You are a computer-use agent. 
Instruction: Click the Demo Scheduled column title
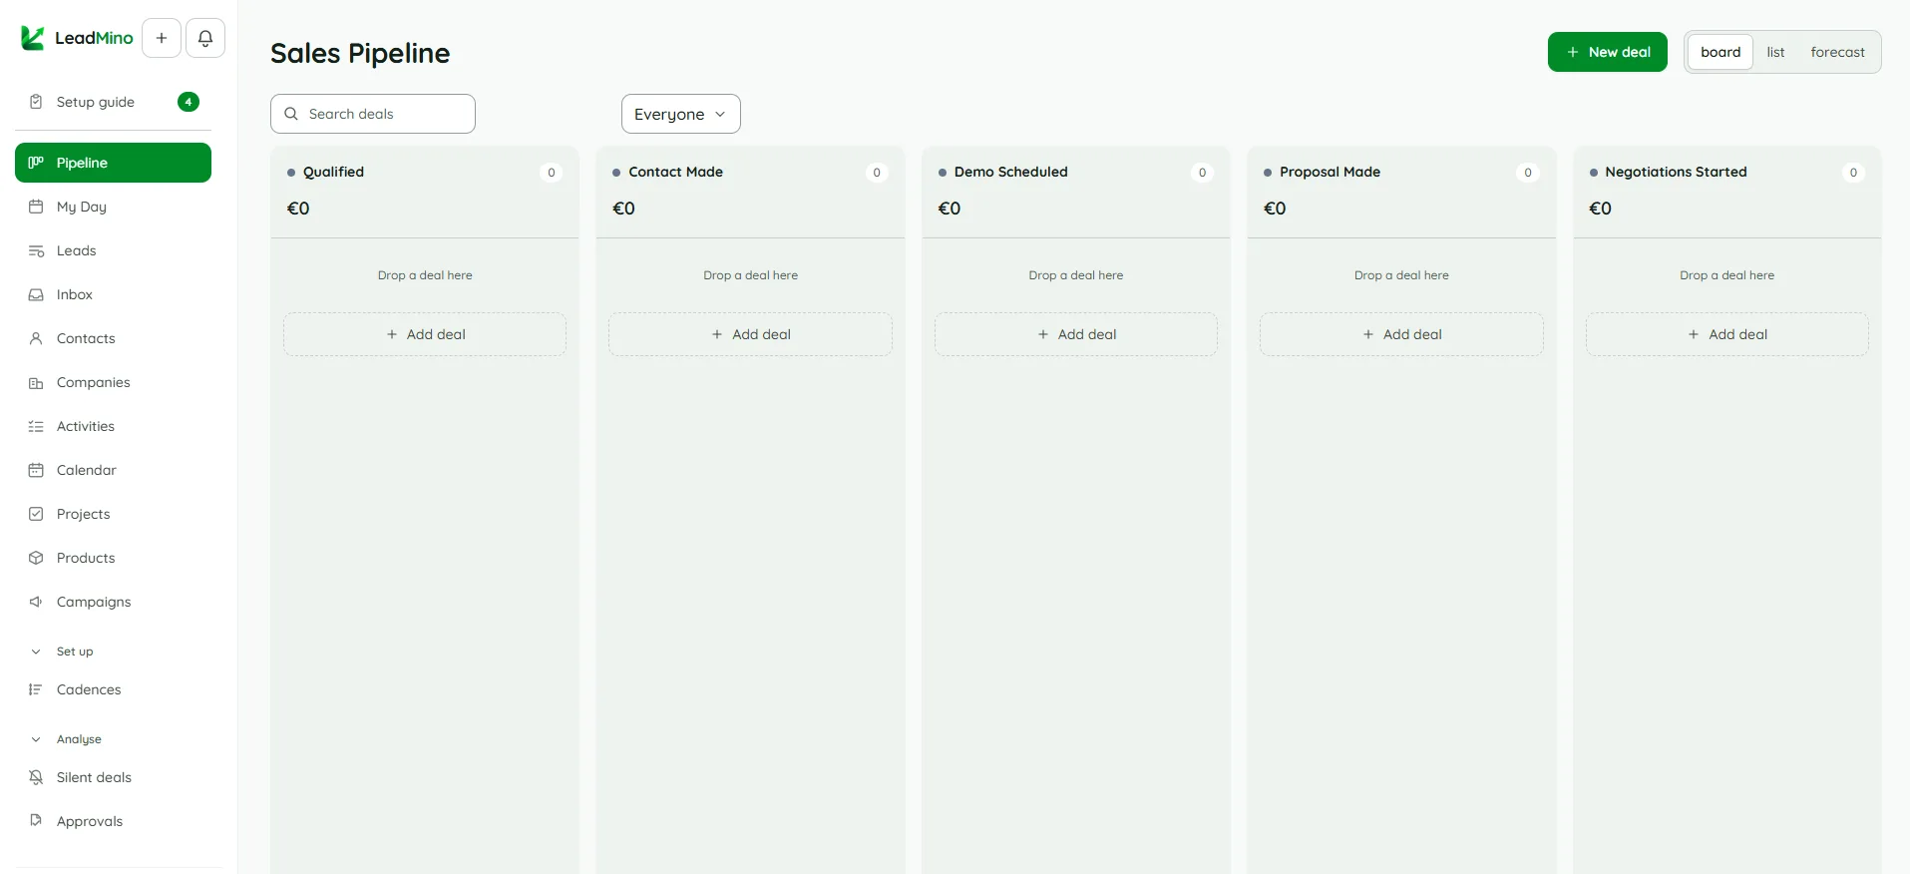1010,172
